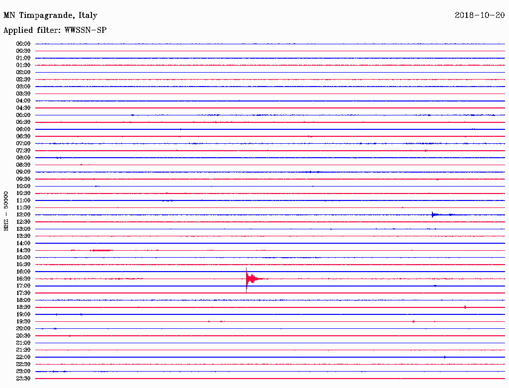Click the 20:30 time label
Image resolution: width=509 pixels, height=388 pixels.
click(x=23, y=336)
